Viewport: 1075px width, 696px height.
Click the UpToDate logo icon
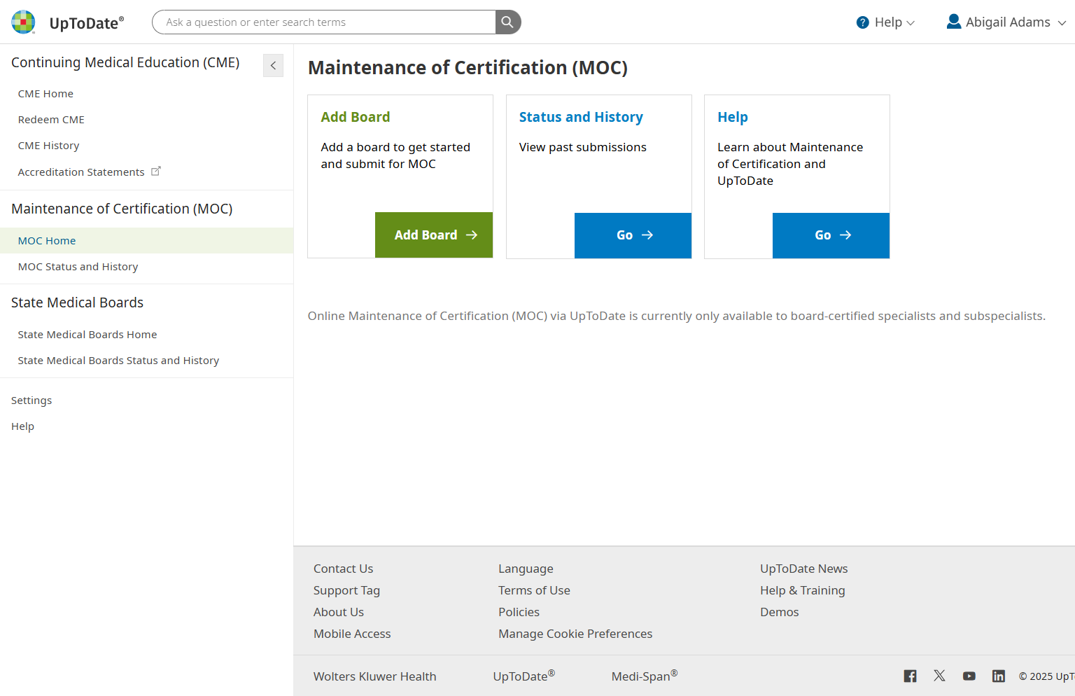point(23,22)
